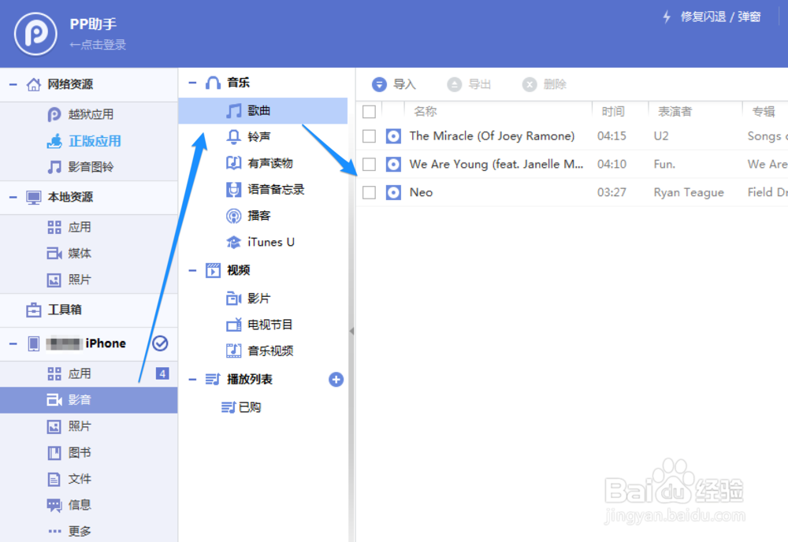Screen dimensions: 788x542
Task: Collapse the 音乐 tree section
Action: tap(191, 81)
